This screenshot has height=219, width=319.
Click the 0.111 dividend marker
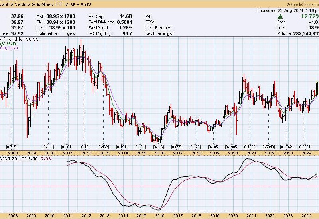click(x=48, y=147)
